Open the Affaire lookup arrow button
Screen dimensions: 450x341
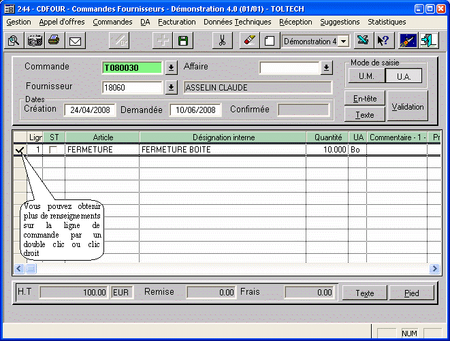[326, 68]
